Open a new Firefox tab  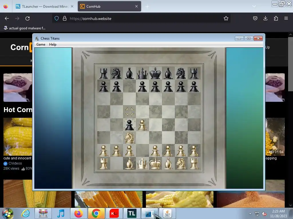click(147, 7)
